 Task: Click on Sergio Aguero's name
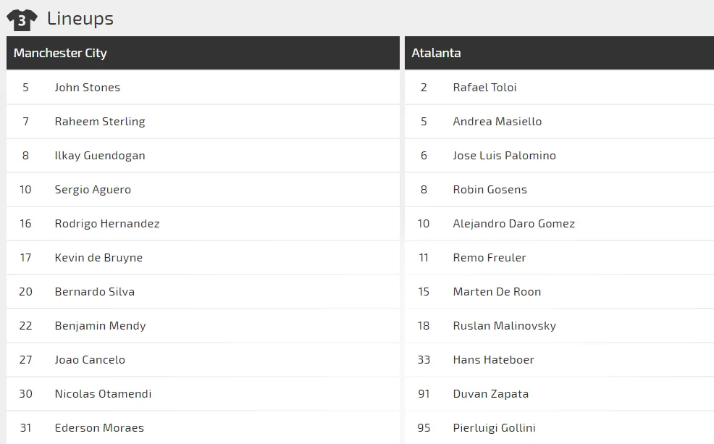tap(93, 190)
